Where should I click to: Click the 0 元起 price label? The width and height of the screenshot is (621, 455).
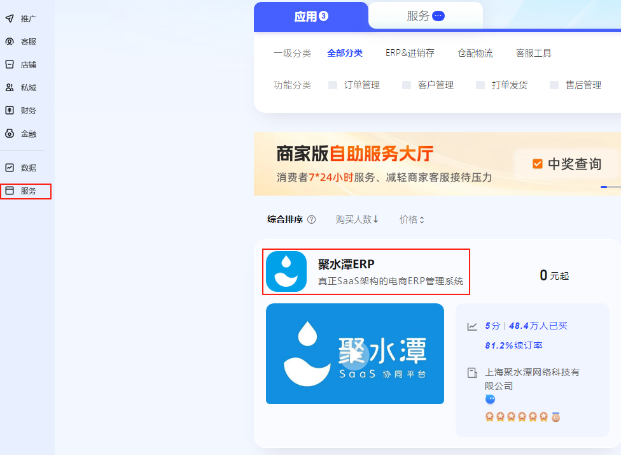coord(554,275)
